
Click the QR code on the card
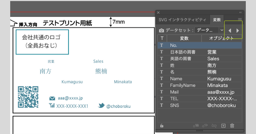[x=28, y=97]
